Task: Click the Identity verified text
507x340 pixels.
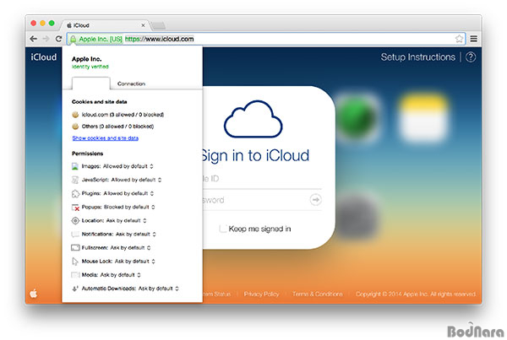Action: (x=90, y=67)
